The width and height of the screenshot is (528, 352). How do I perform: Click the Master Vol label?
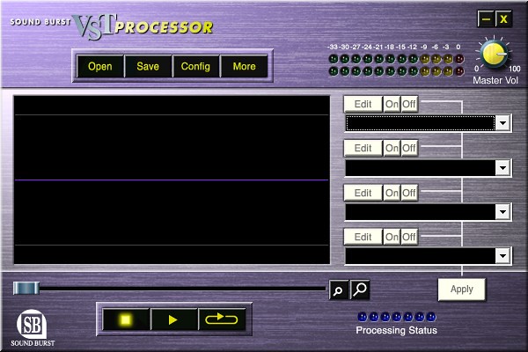click(x=495, y=80)
